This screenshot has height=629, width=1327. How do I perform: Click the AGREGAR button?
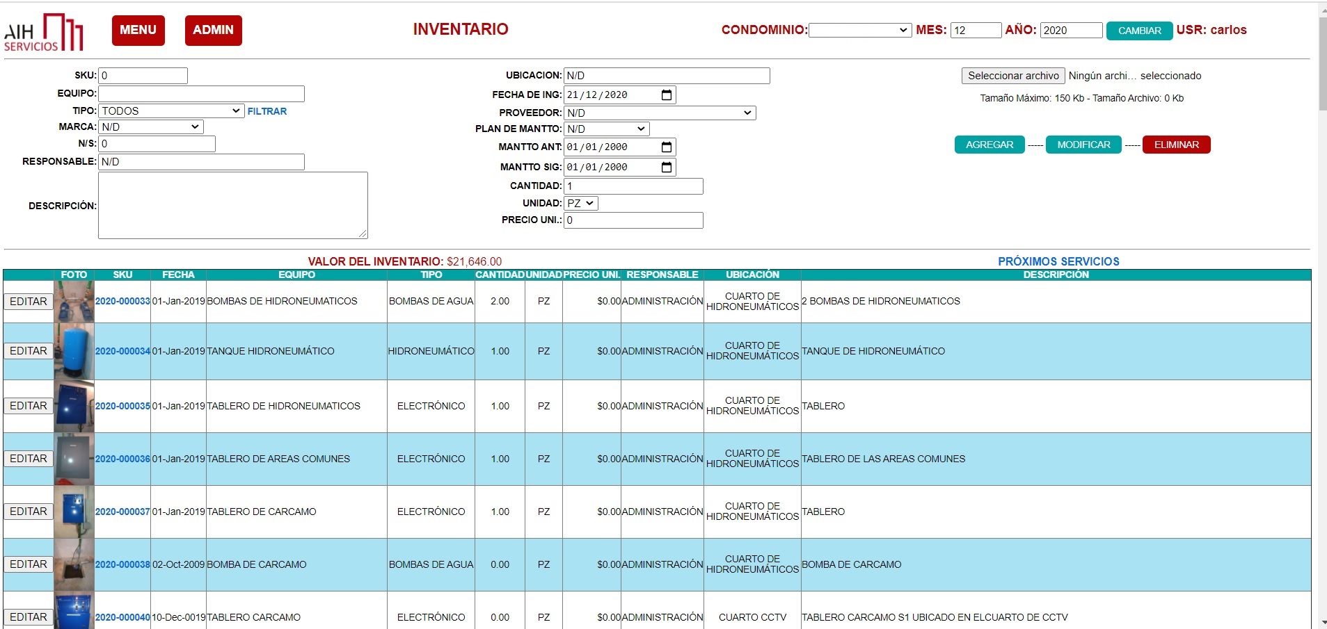[990, 145]
